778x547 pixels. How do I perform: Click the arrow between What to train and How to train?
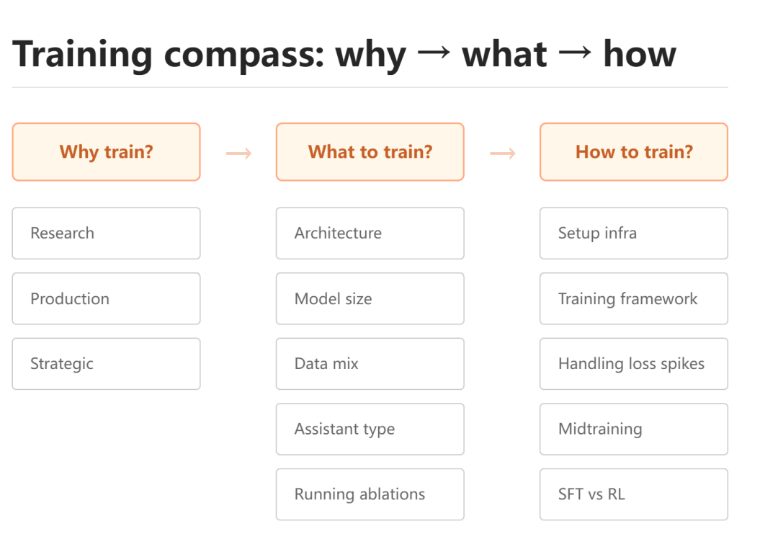[502, 153]
